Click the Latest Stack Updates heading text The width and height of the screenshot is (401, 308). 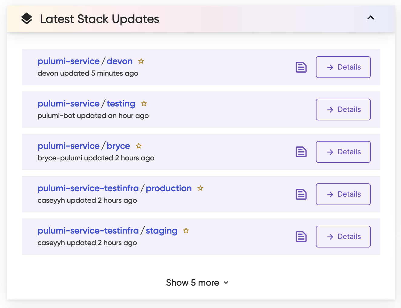(x=100, y=19)
